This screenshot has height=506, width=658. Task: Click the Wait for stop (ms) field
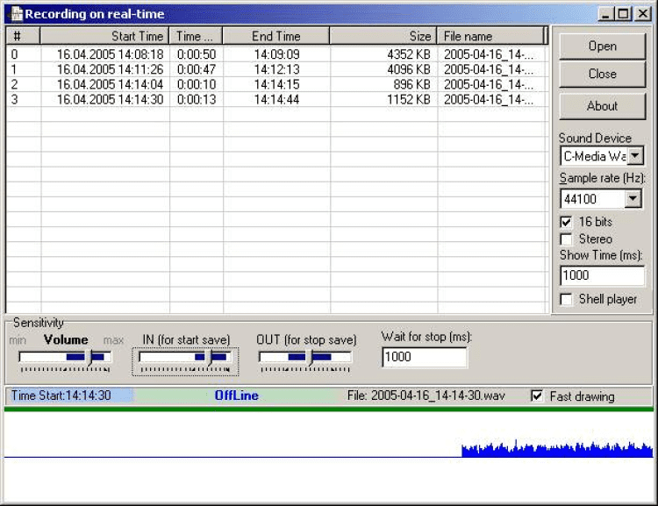(425, 357)
